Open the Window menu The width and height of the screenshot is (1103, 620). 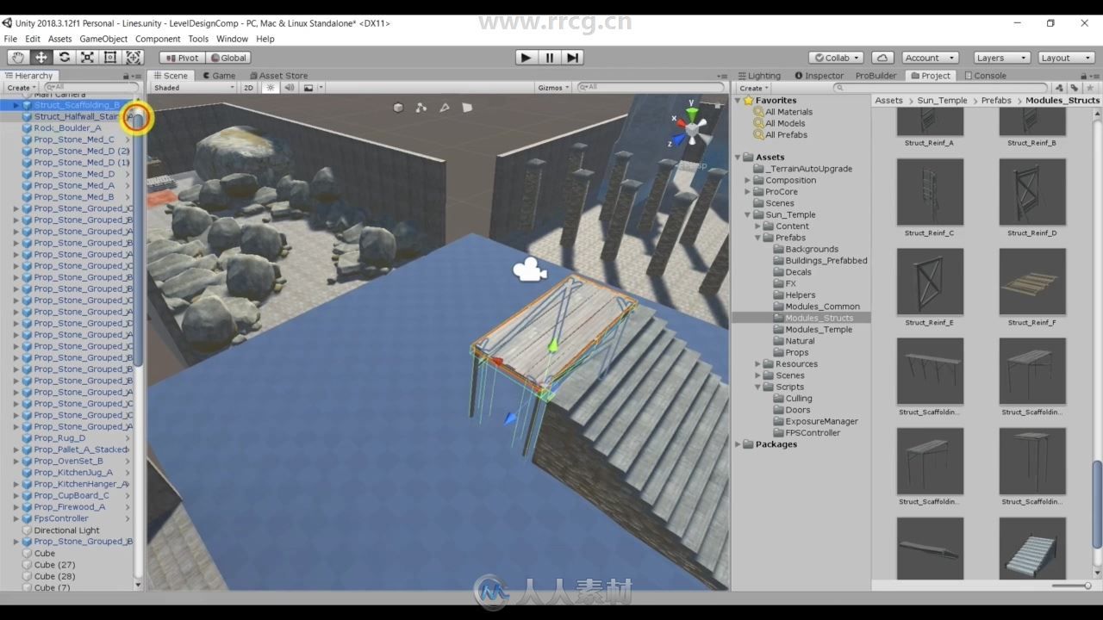pyautogui.click(x=232, y=39)
